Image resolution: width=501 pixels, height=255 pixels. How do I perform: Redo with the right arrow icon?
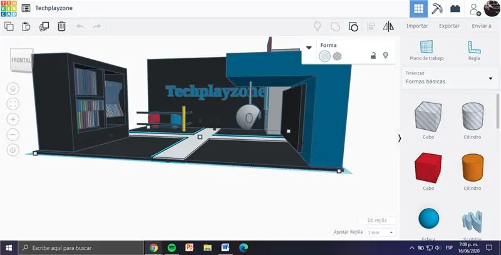[x=97, y=26]
